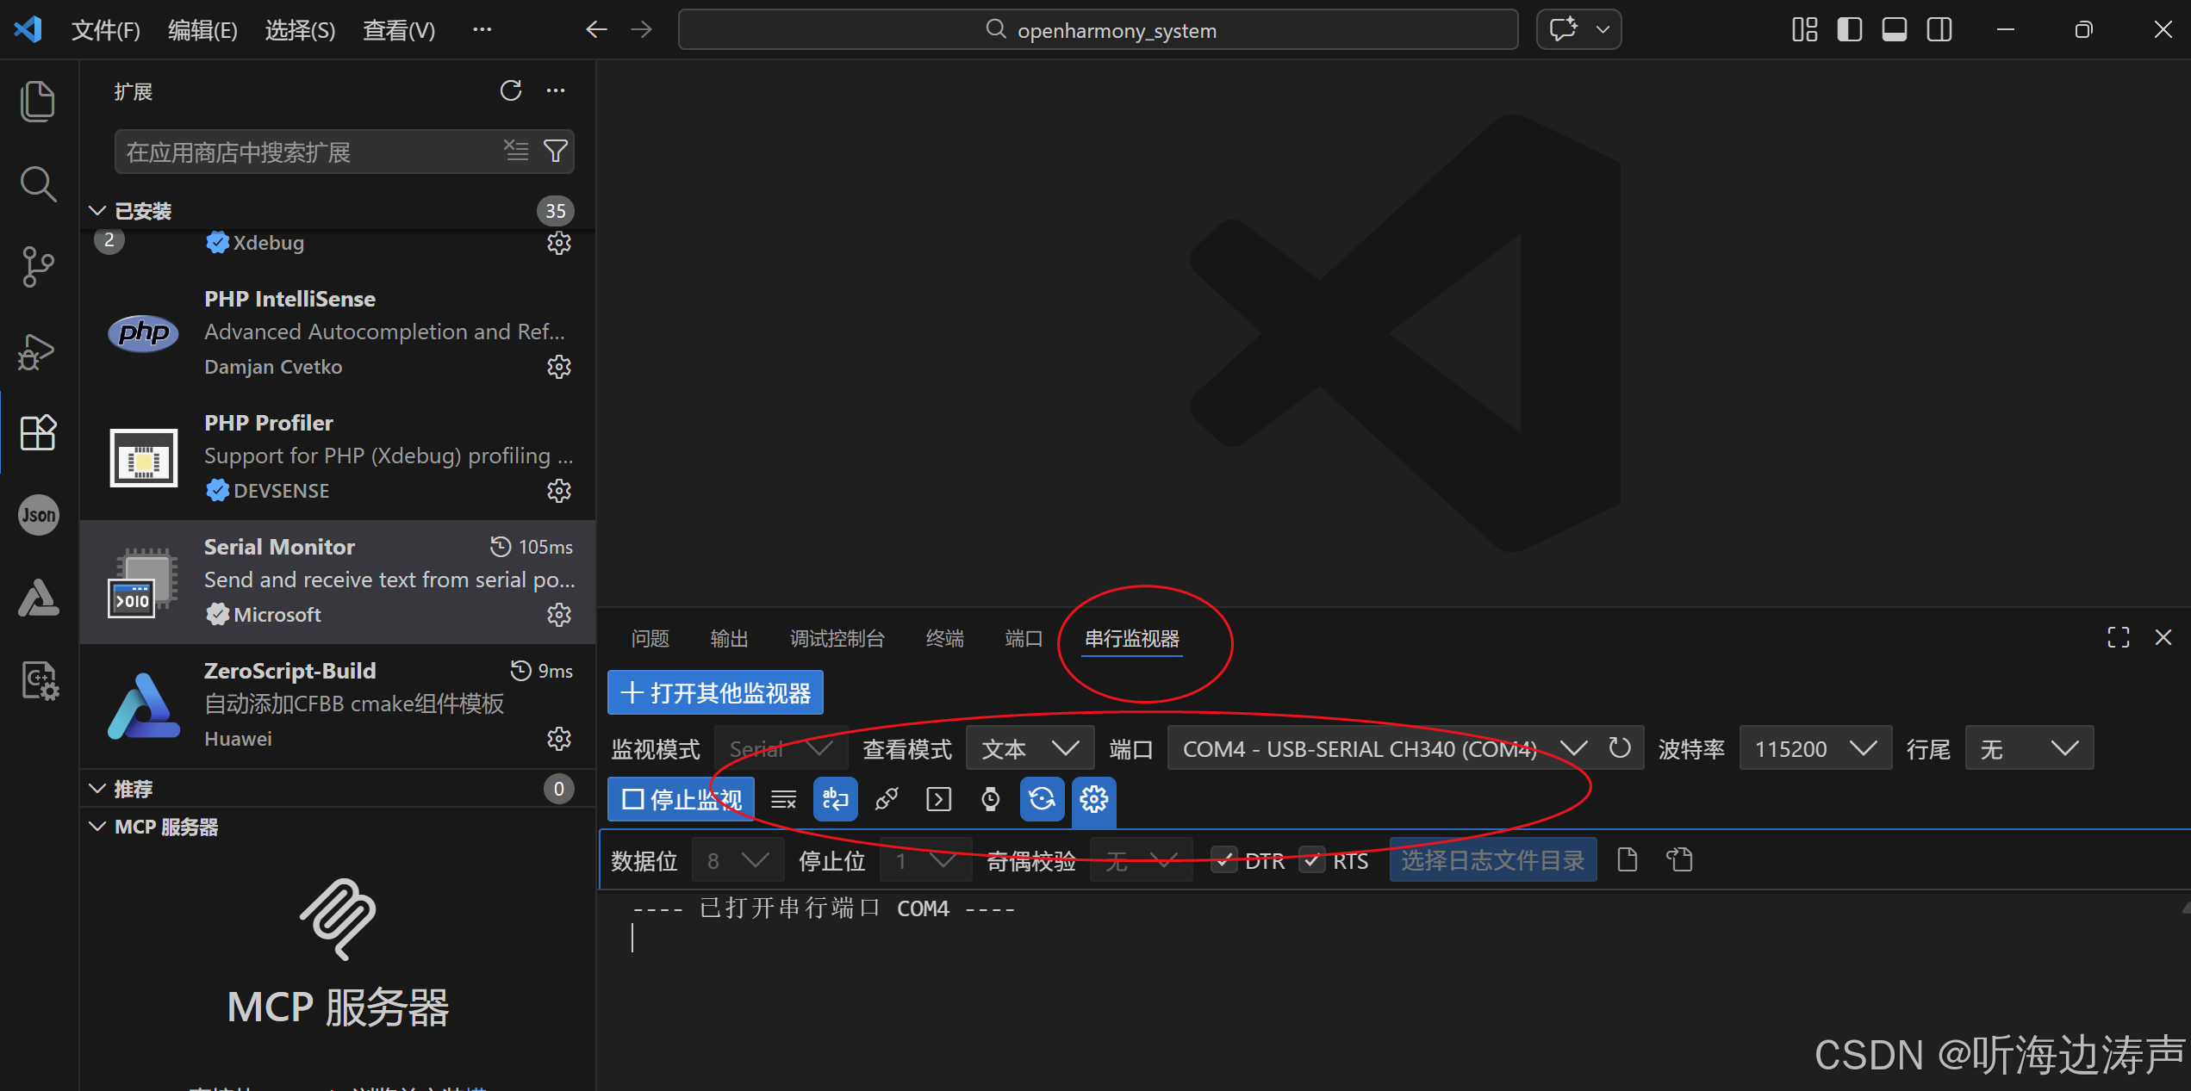This screenshot has width=2191, height=1091.
Task: Refresh the extensions list
Action: coord(511,91)
